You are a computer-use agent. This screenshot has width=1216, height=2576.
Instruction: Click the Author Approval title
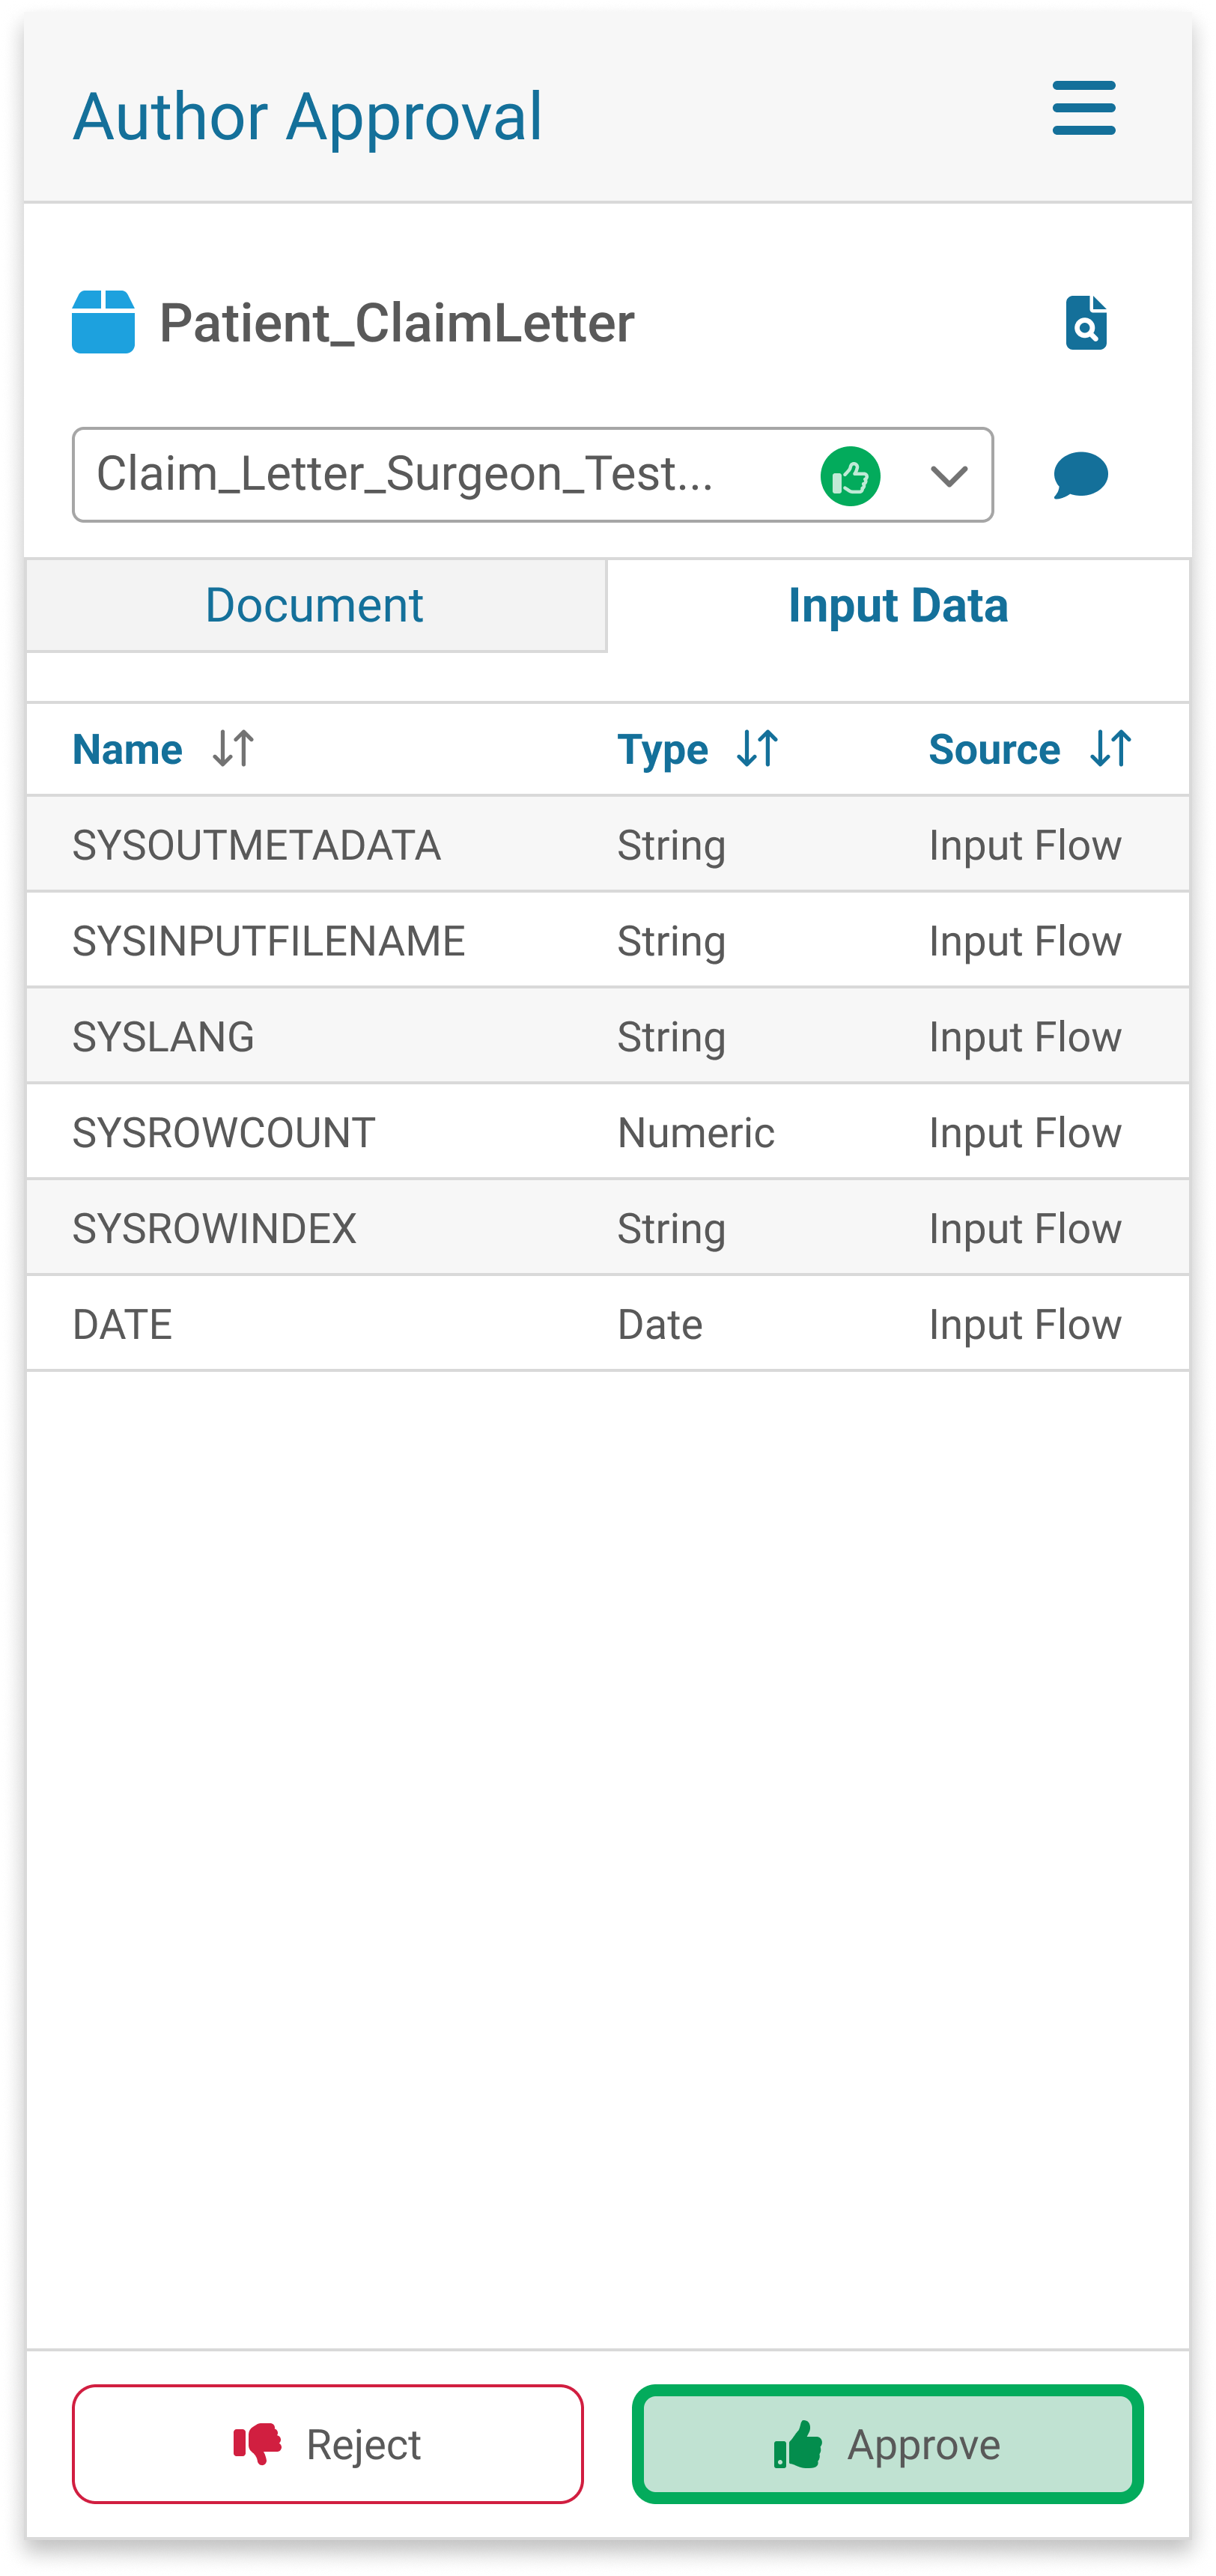(x=308, y=116)
